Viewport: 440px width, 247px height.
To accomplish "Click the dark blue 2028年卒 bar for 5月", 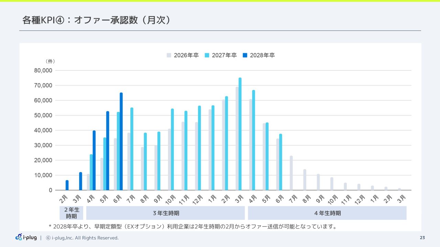I will (108, 151).
